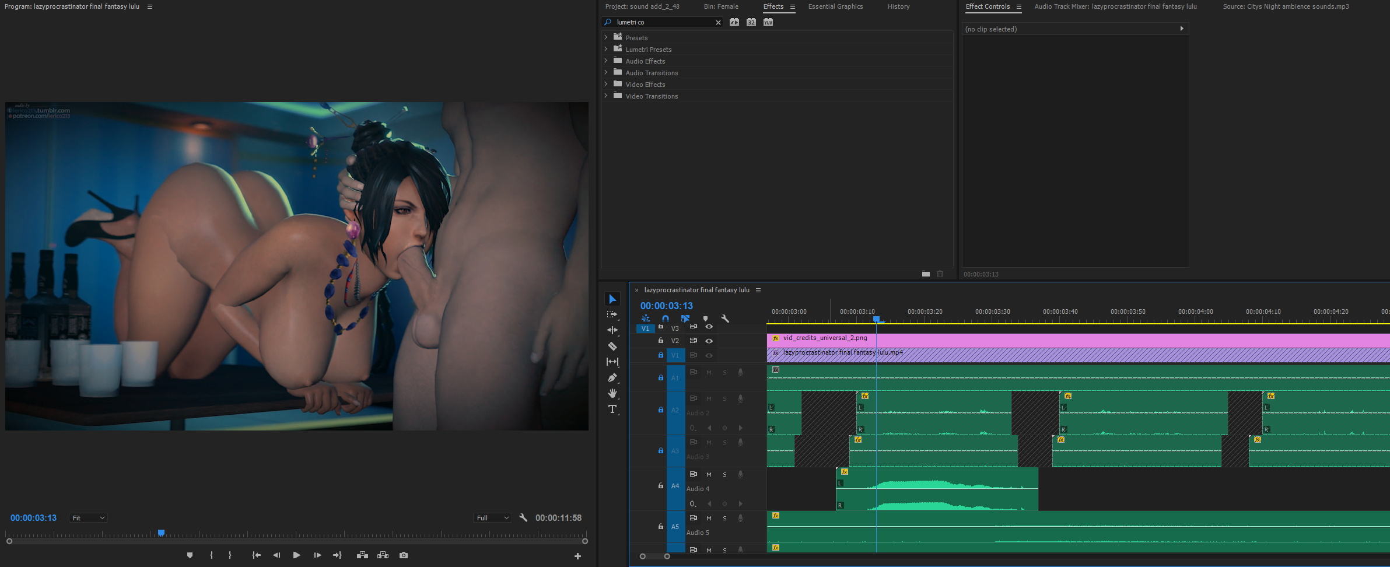Expand the Presets folder
Image resolution: width=1390 pixels, height=567 pixels.
(605, 37)
